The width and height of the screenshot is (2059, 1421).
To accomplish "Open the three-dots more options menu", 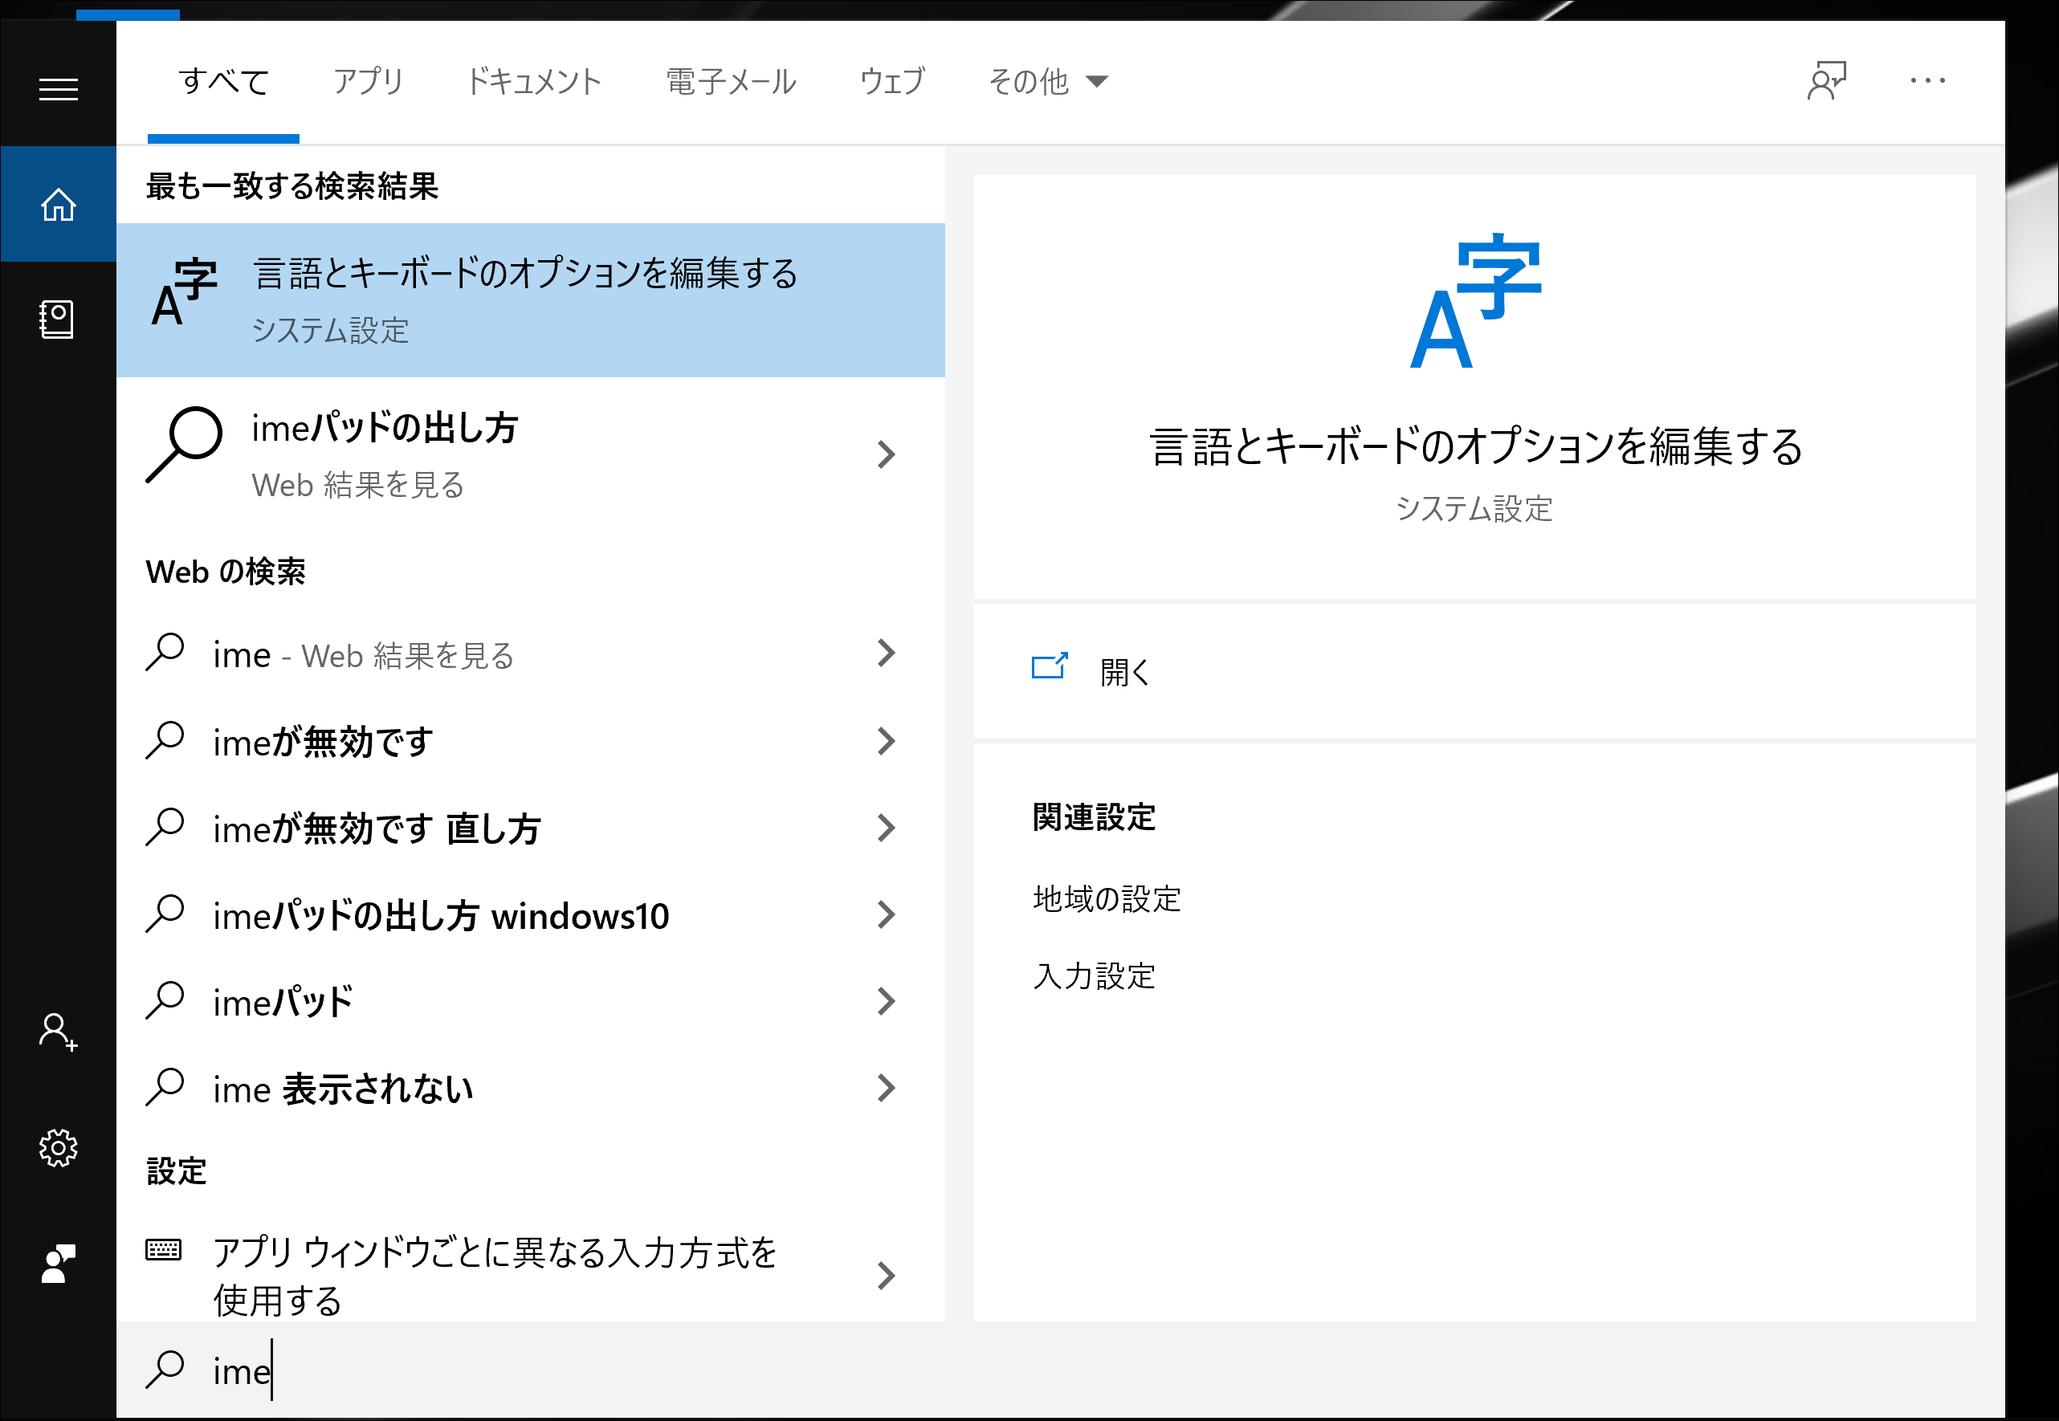I will 1927,81.
